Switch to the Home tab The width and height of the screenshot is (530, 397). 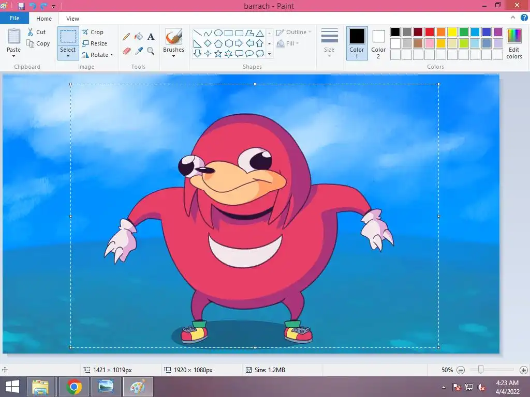click(x=44, y=19)
